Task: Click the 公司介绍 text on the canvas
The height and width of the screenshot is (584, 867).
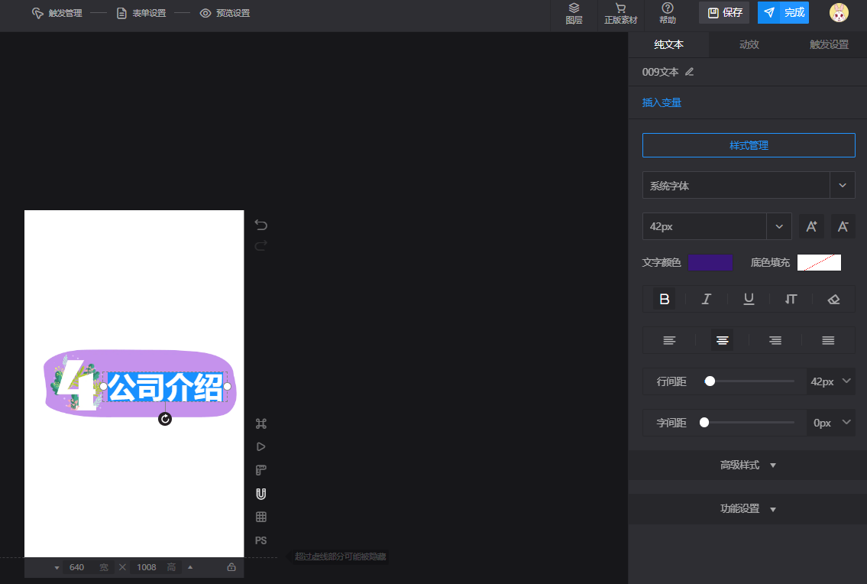Action: [x=165, y=386]
